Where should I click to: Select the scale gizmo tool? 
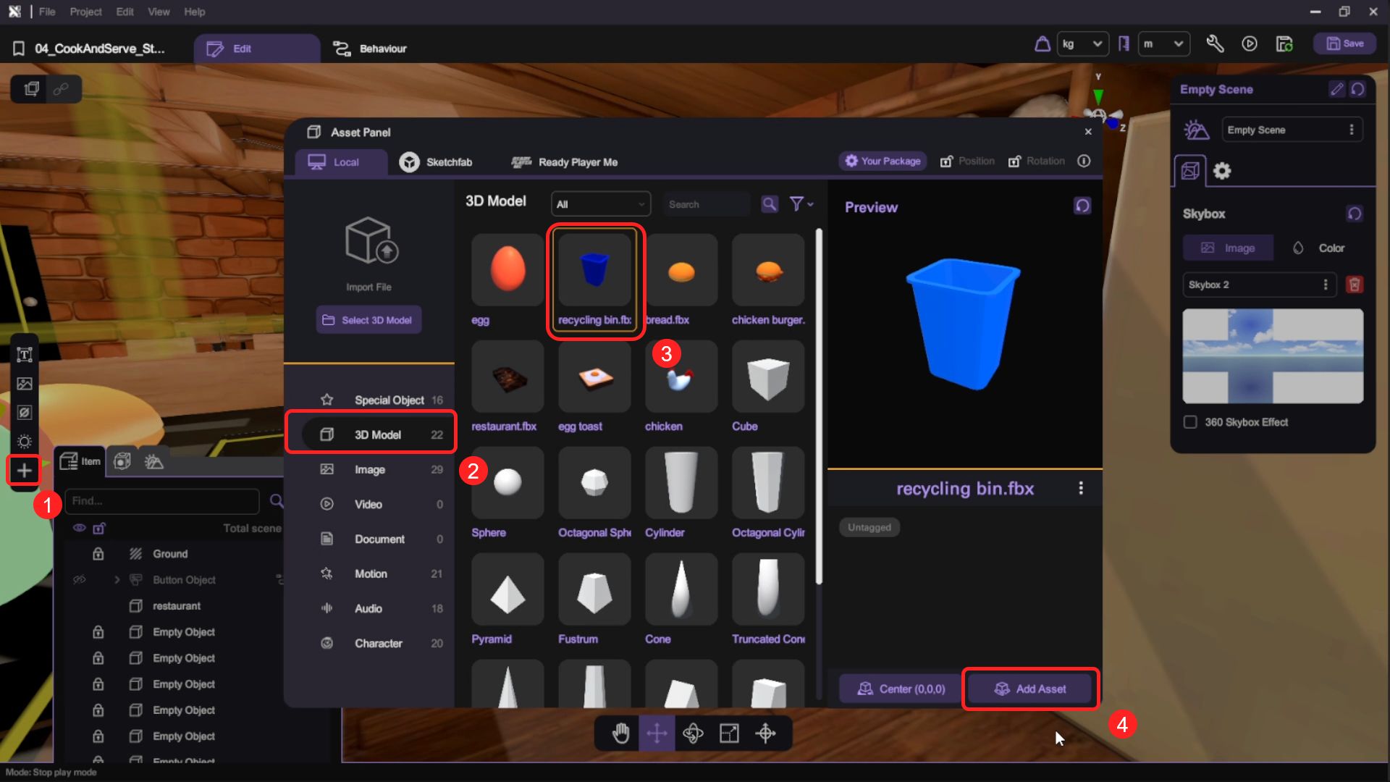729,733
